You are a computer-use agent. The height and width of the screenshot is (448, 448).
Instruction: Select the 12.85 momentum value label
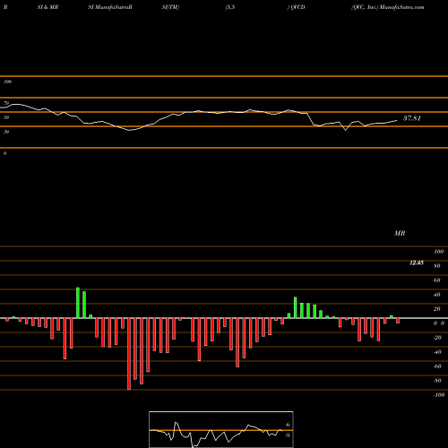pos(417,263)
